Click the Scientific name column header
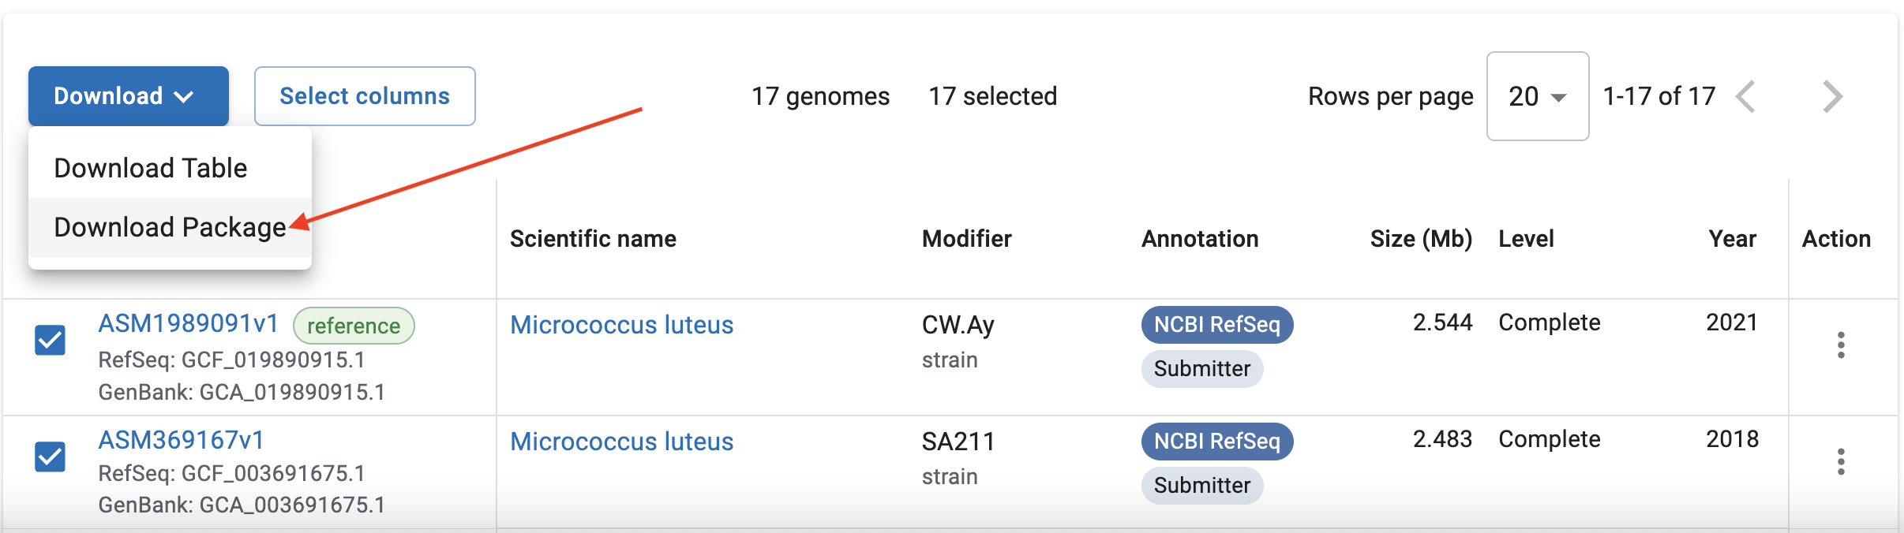The height and width of the screenshot is (533, 1904). pos(593,239)
